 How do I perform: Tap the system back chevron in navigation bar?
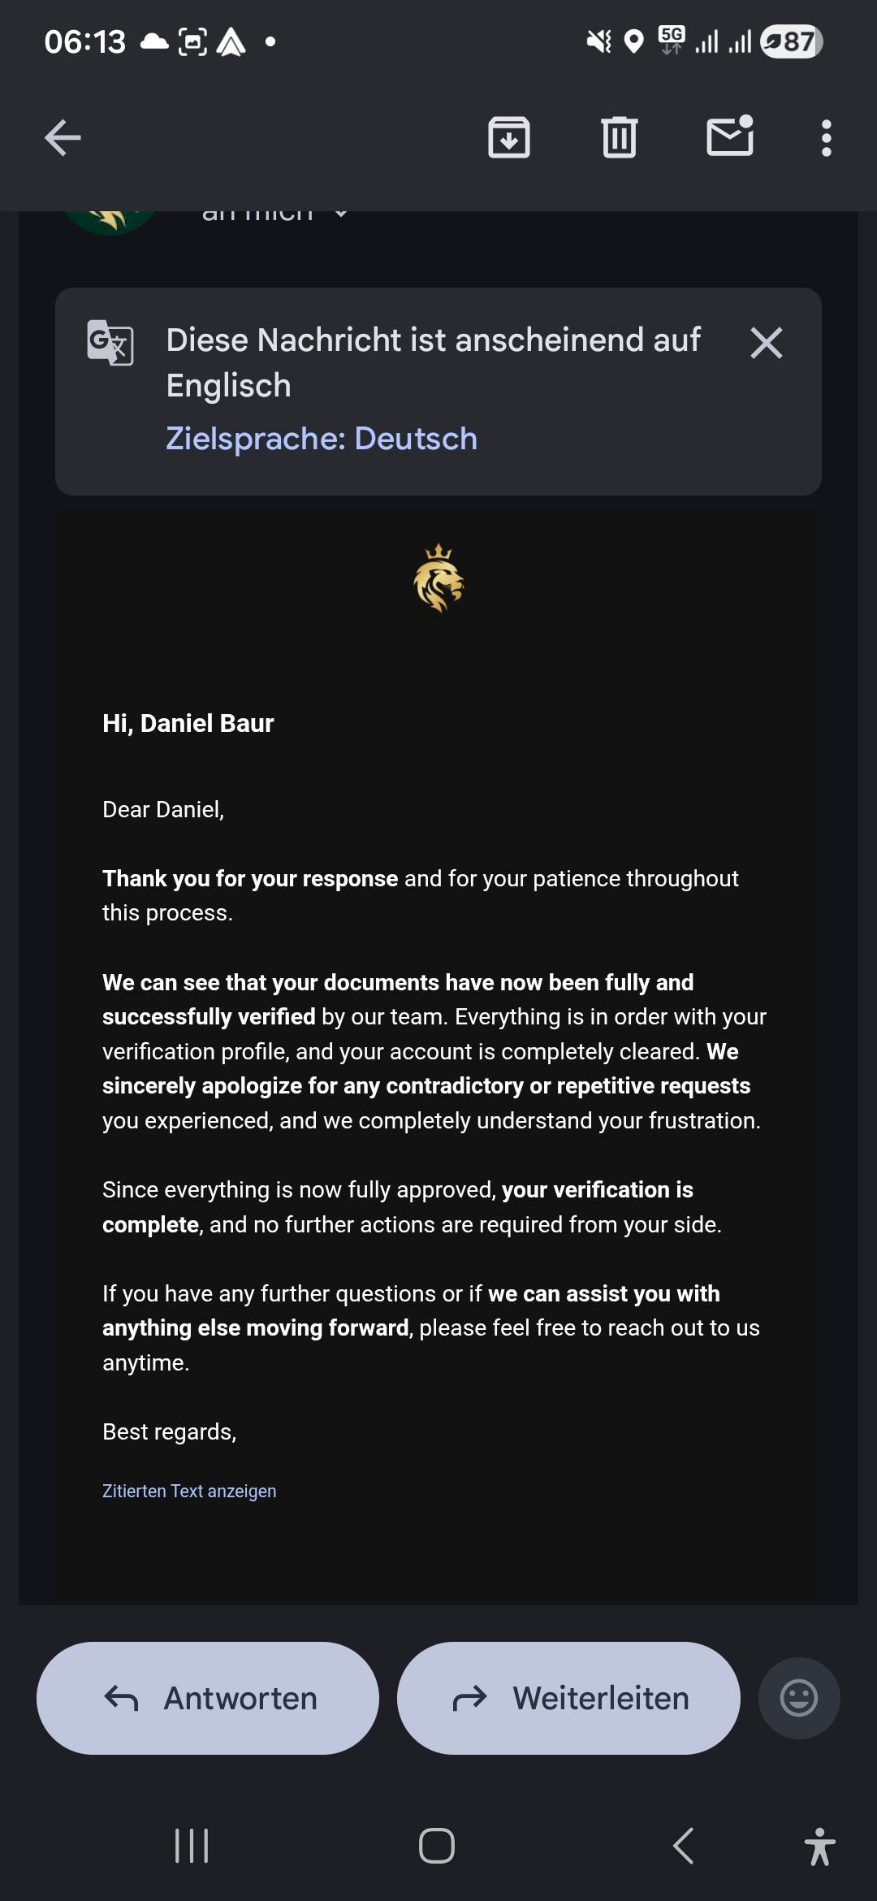pyautogui.click(x=684, y=1846)
